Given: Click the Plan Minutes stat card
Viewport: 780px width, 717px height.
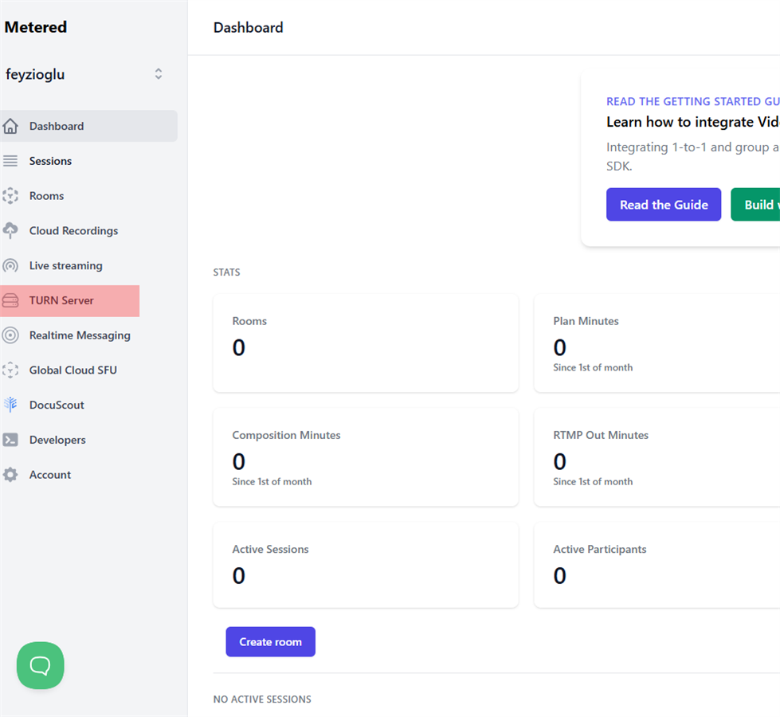Looking at the screenshot, I should point(657,343).
